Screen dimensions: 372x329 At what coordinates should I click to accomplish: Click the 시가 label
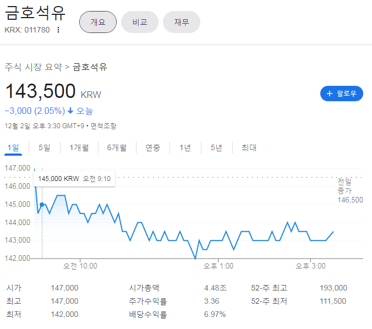click(x=14, y=288)
